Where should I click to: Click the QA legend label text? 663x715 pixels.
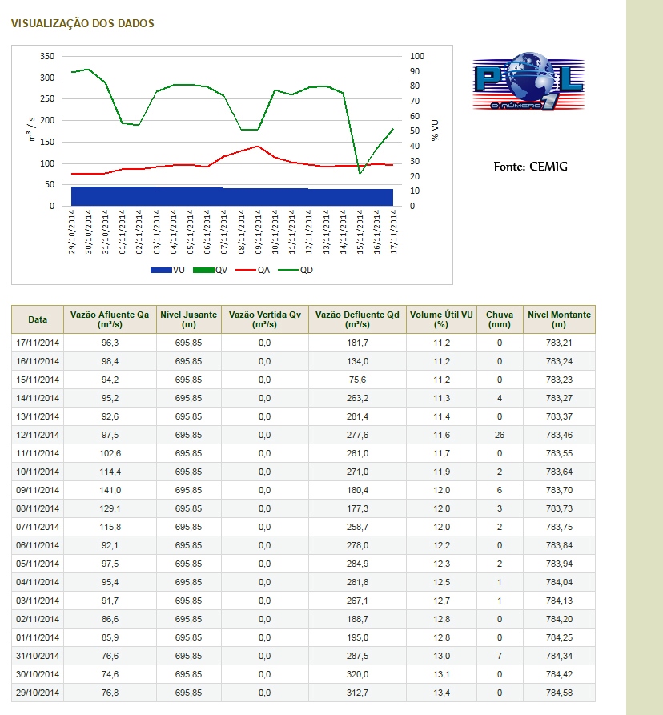coord(263,270)
